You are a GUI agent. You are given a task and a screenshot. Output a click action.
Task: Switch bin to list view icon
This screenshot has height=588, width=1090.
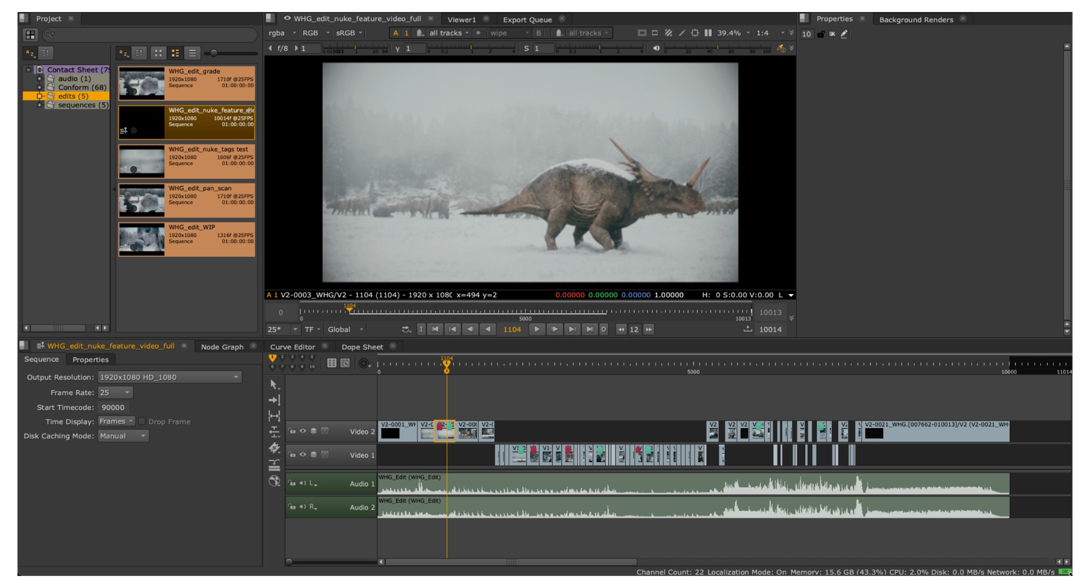click(x=192, y=53)
